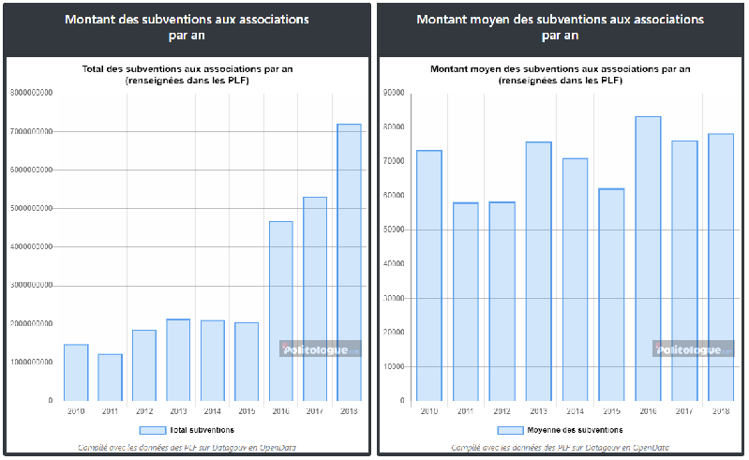The image size is (749, 460).
Task: Toggle the 'Total subventions' legend label
Action: point(201,430)
